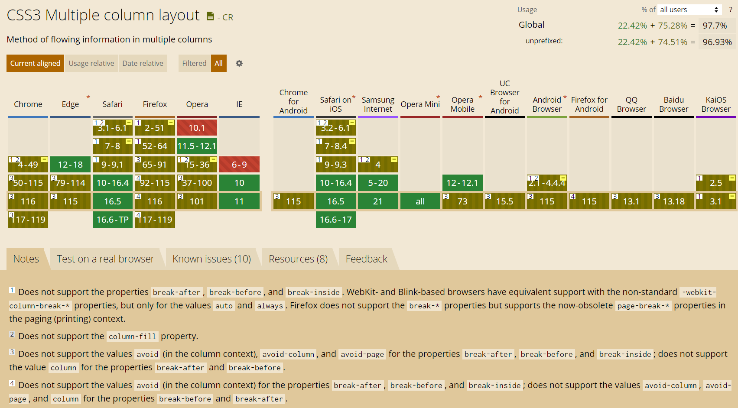The width and height of the screenshot is (738, 408).
Task: Click the Opera Mini header
Action: point(420,104)
